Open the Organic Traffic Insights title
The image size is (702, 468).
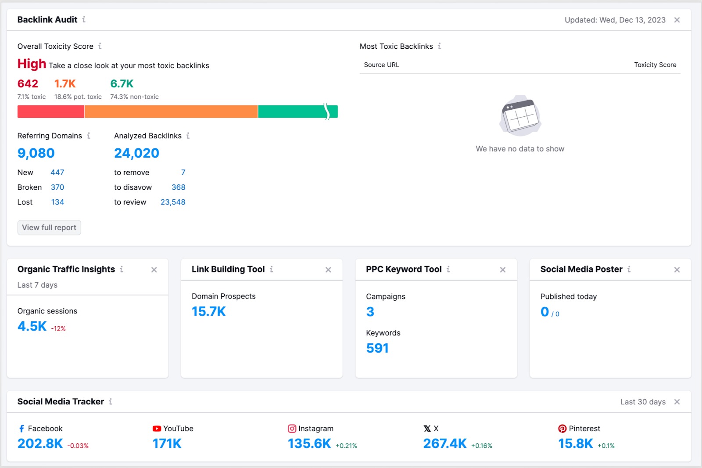click(66, 269)
